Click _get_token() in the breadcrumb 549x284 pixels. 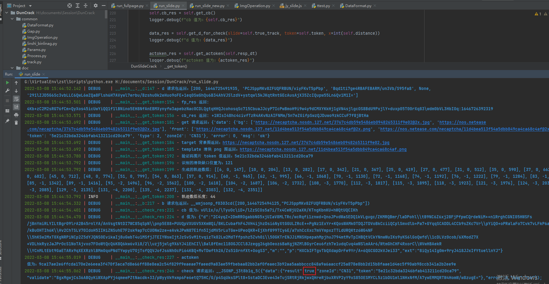175,66
